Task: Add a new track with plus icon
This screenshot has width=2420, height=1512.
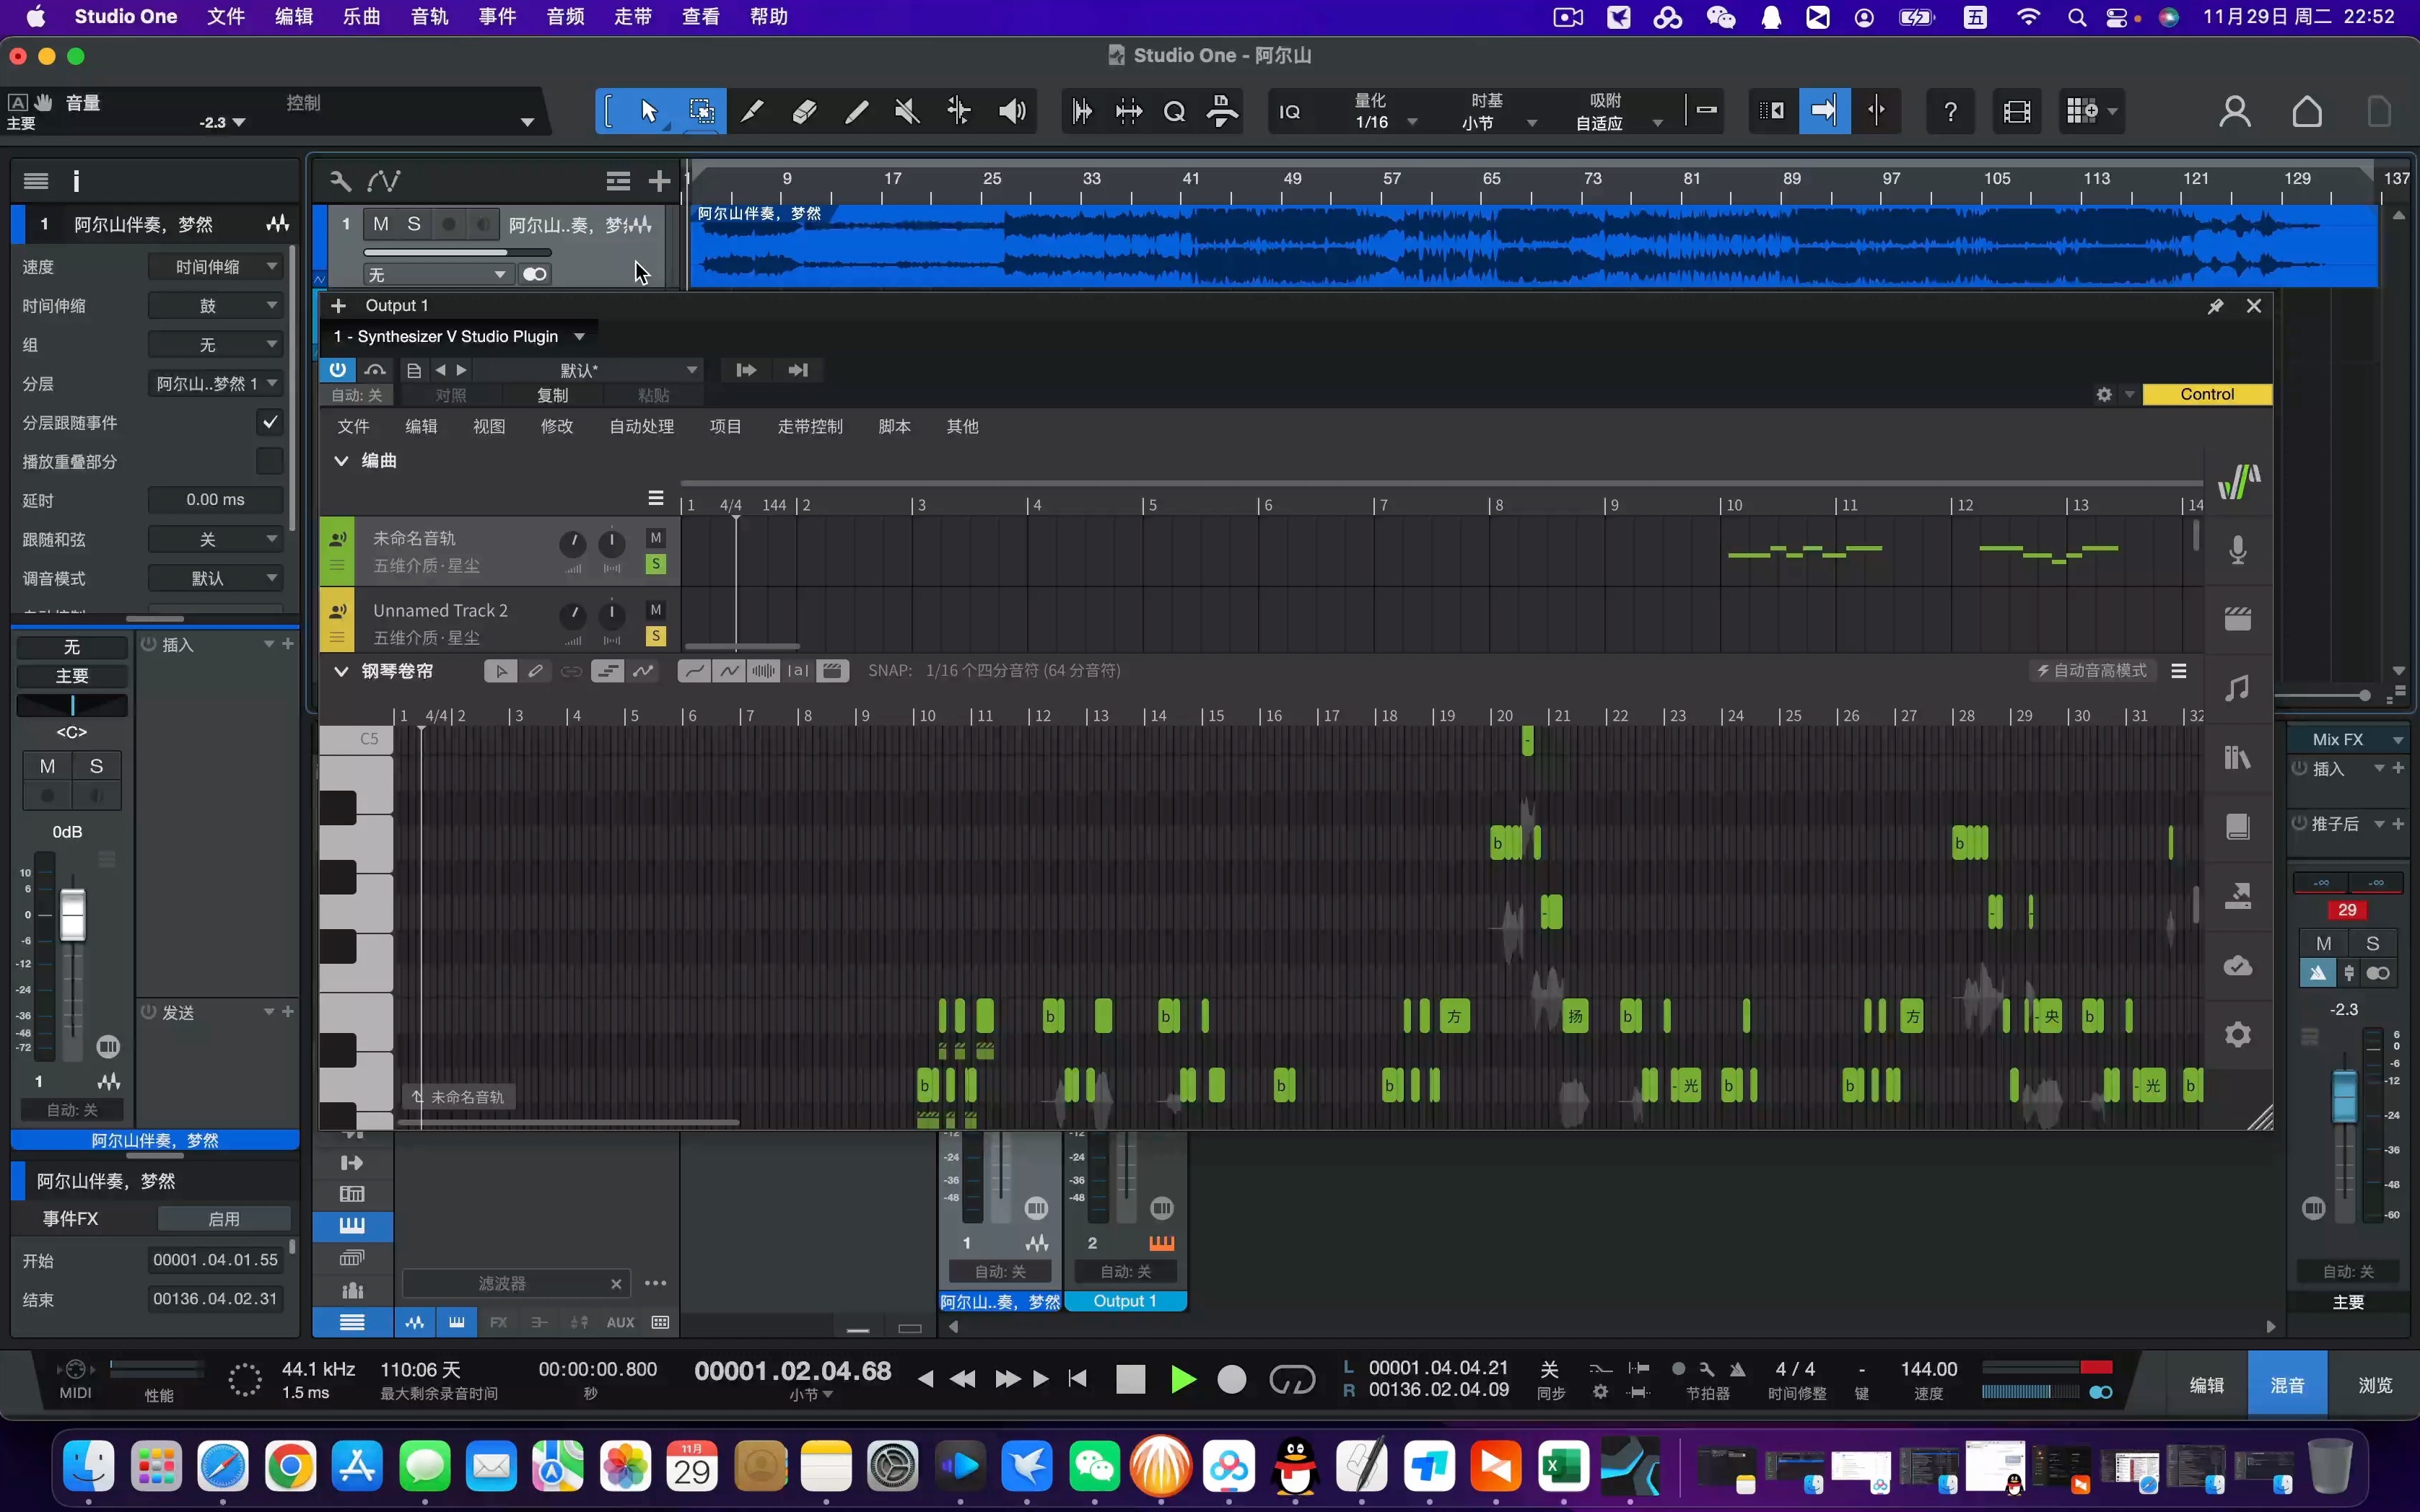Action: click(658, 181)
